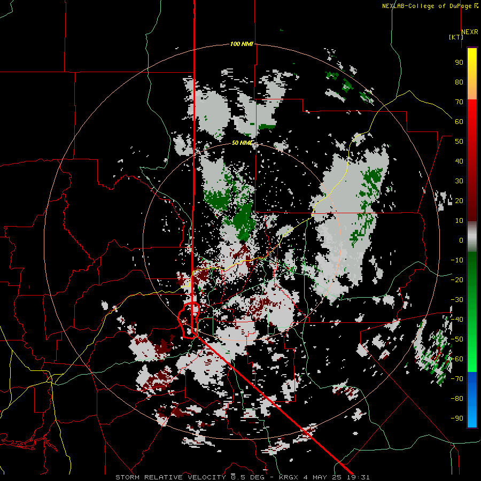This screenshot has height=481, width=481.
Task: Click the 50 NMI range ring label
Action: tap(242, 143)
